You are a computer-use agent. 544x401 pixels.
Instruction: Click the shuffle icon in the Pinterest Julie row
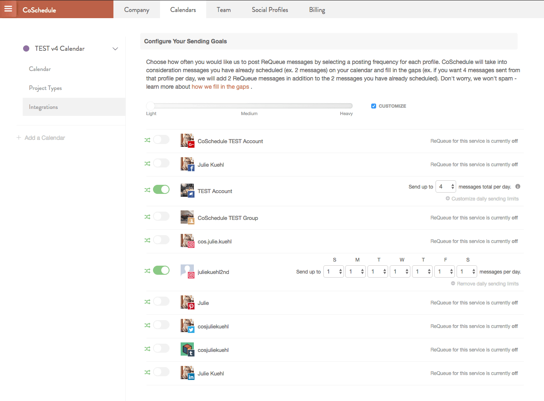(x=147, y=302)
